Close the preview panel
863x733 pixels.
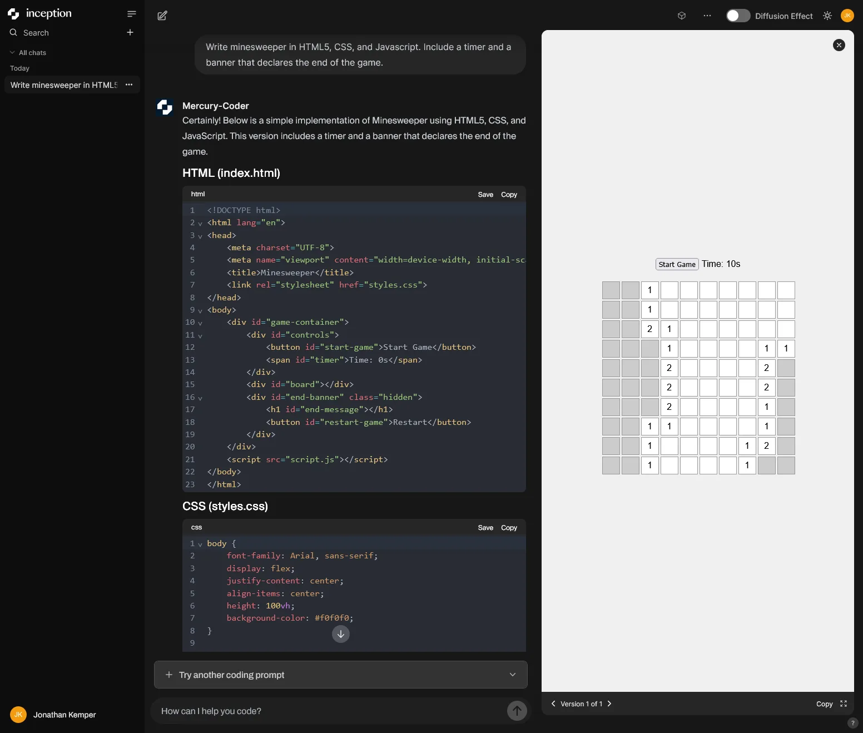pos(839,45)
